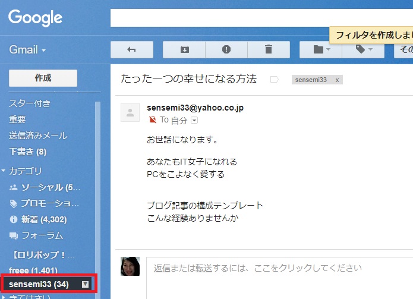Open the ソーシャル social category
The width and height of the screenshot is (413, 299).
tap(51, 187)
